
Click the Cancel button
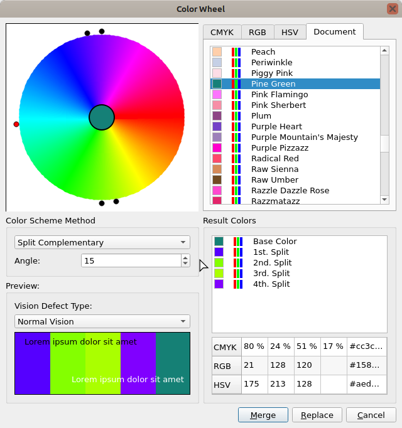371,415
